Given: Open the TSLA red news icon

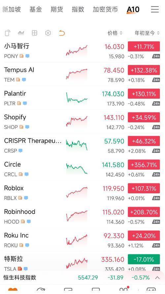Looking at the screenshot, I should 20,269.
